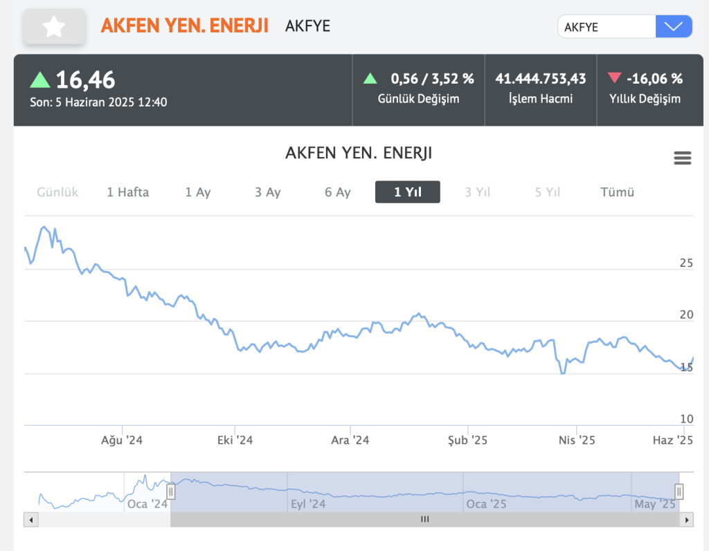The image size is (709, 551).
Task: Switch chart to 3 Ay range
Action: (267, 192)
